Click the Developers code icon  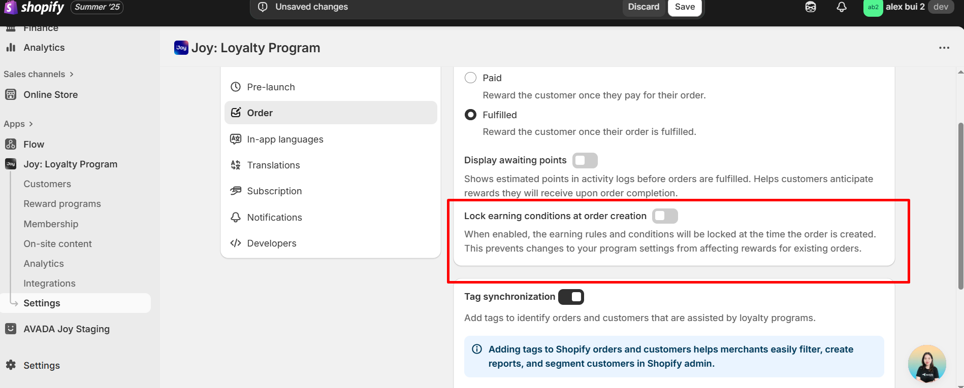(236, 243)
